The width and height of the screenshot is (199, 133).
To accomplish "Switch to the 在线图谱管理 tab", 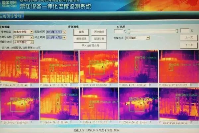I will pyautogui.click(x=10, y=16).
